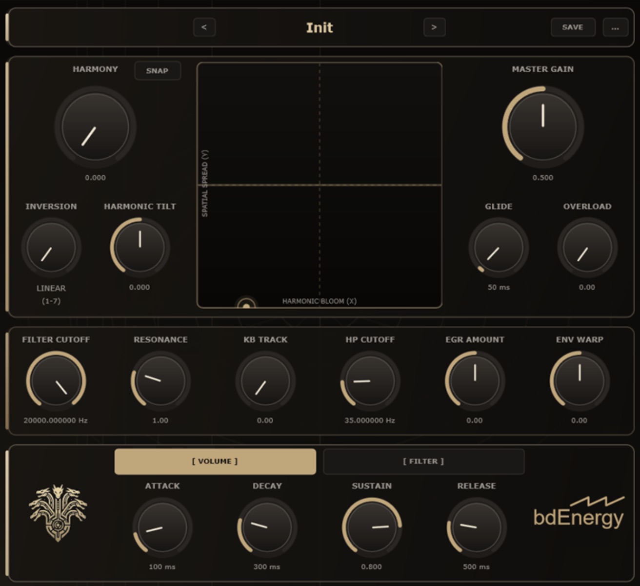Click the Release knob

pyautogui.click(x=477, y=527)
